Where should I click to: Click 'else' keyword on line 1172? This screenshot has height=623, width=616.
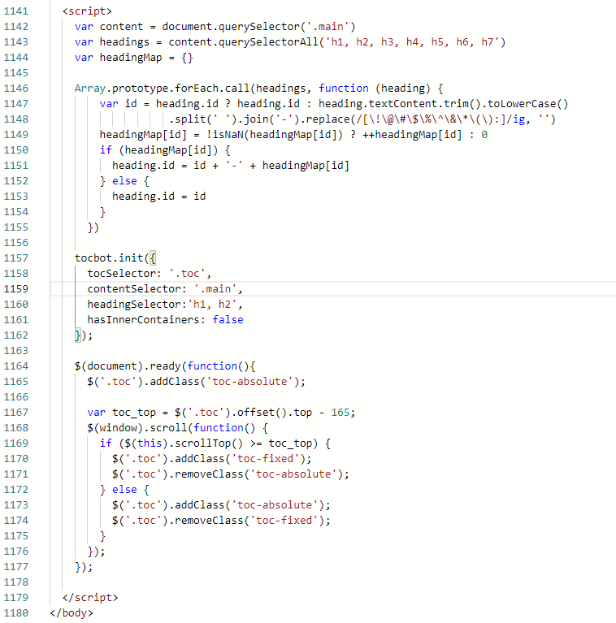(x=124, y=490)
